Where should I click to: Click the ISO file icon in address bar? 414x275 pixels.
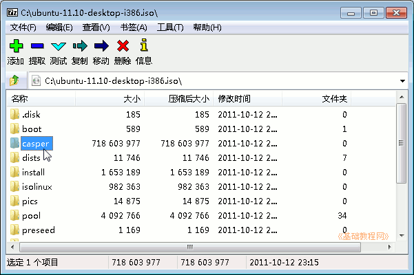click(x=36, y=80)
